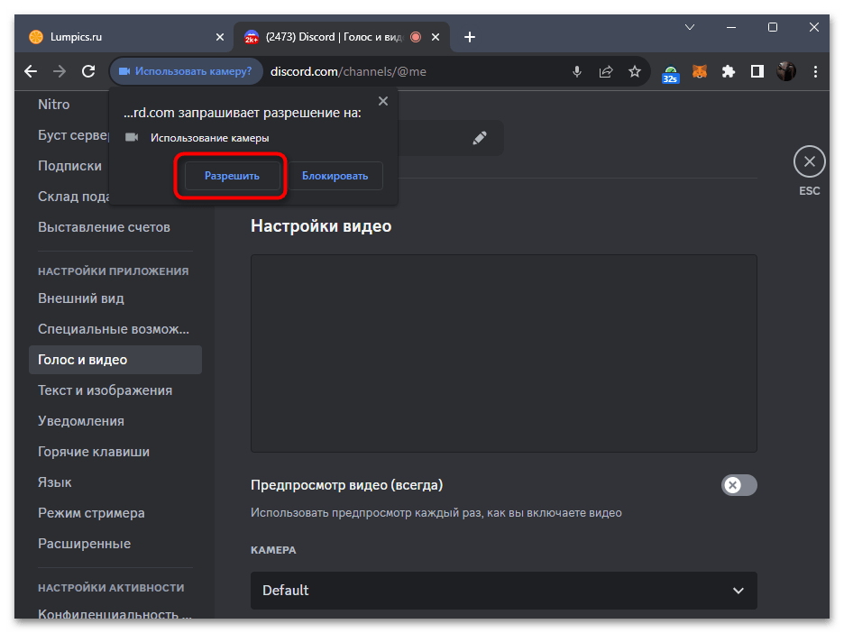844x633 pixels.
Task: Open the Default camera dropdown
Action: click(503, 591)
